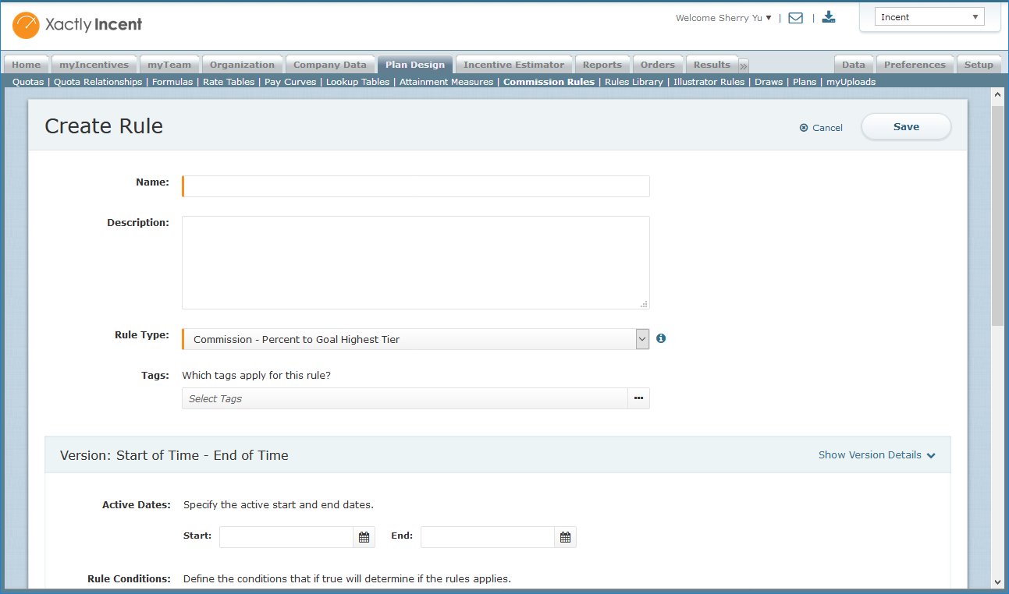Open Start date calendar picker

364,537
